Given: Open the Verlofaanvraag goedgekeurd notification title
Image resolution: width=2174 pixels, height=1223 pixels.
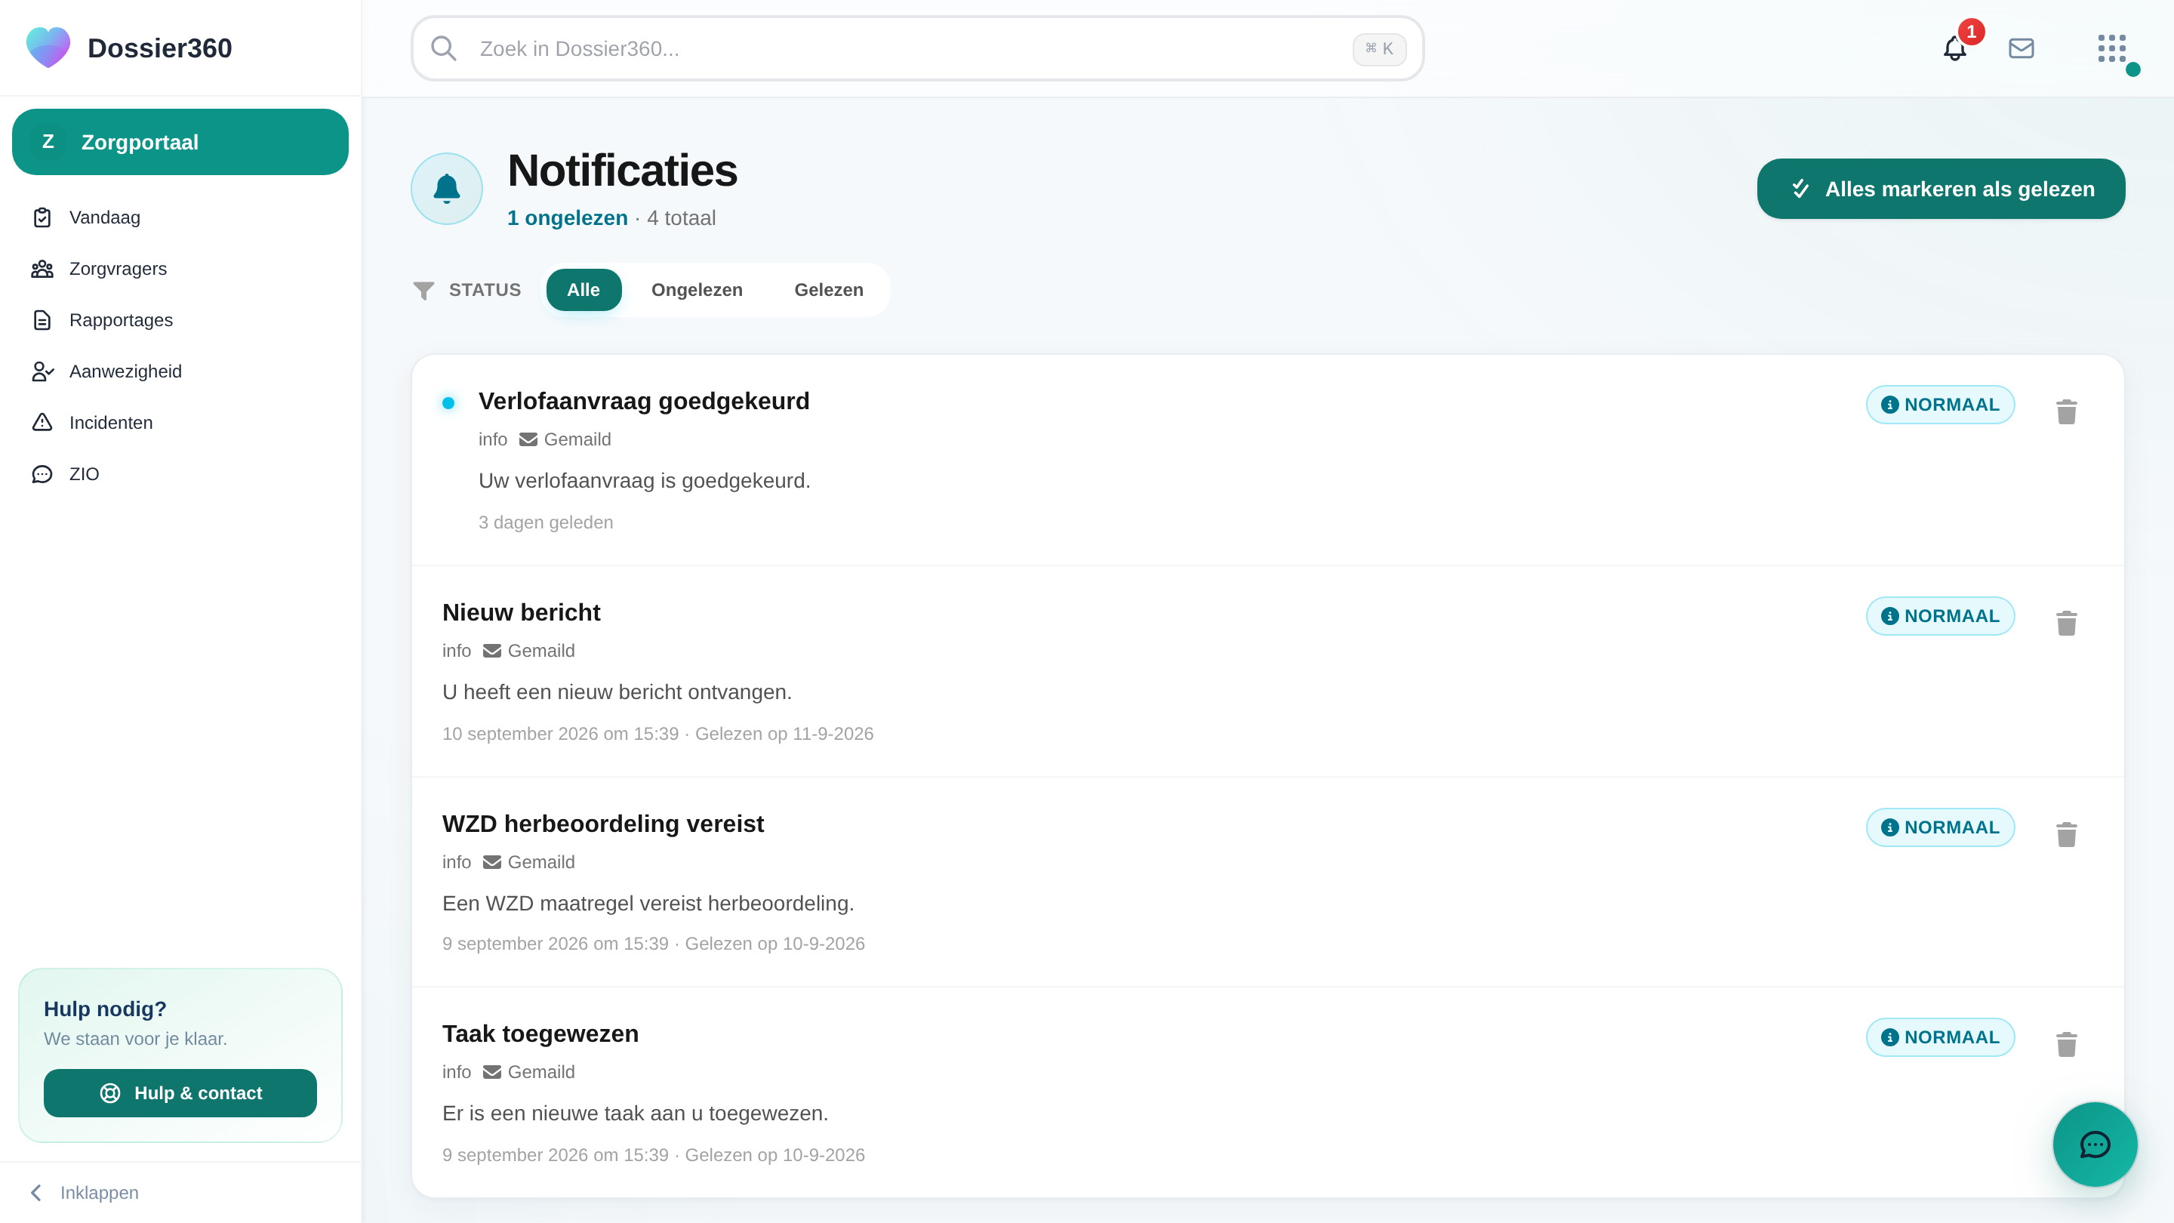Looking at the screenshot, I should (x=644, y=401).
